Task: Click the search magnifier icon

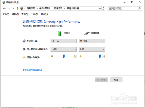Action: [x=139, y=8]
